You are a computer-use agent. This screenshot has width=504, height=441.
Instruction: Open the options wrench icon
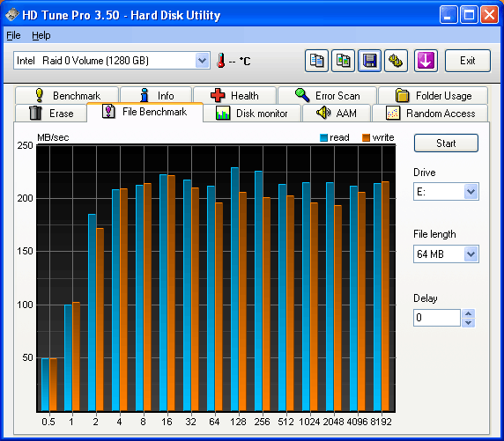(x=396, y=61)
